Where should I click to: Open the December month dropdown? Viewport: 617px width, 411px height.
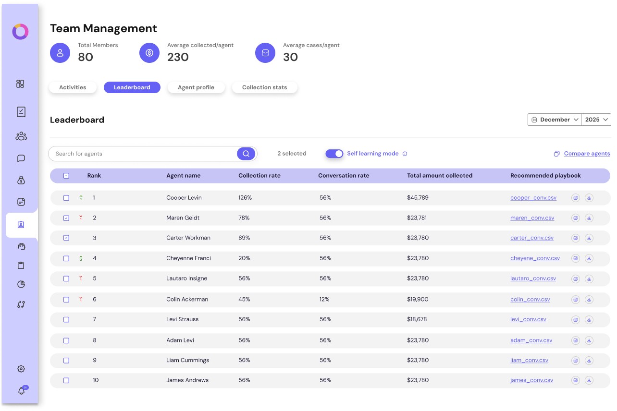[x=555, y=120]
